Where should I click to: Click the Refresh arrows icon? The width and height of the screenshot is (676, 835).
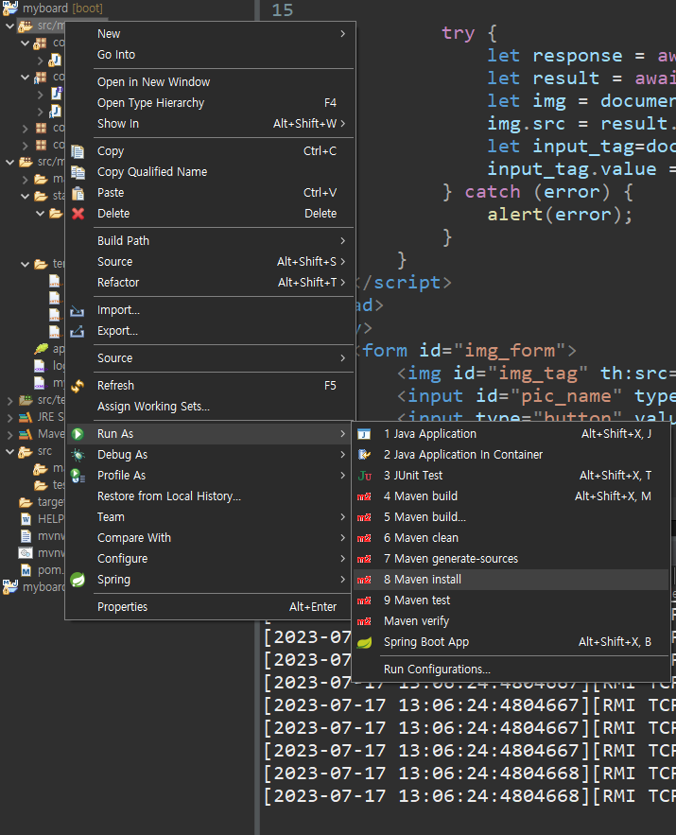(78, 386)
